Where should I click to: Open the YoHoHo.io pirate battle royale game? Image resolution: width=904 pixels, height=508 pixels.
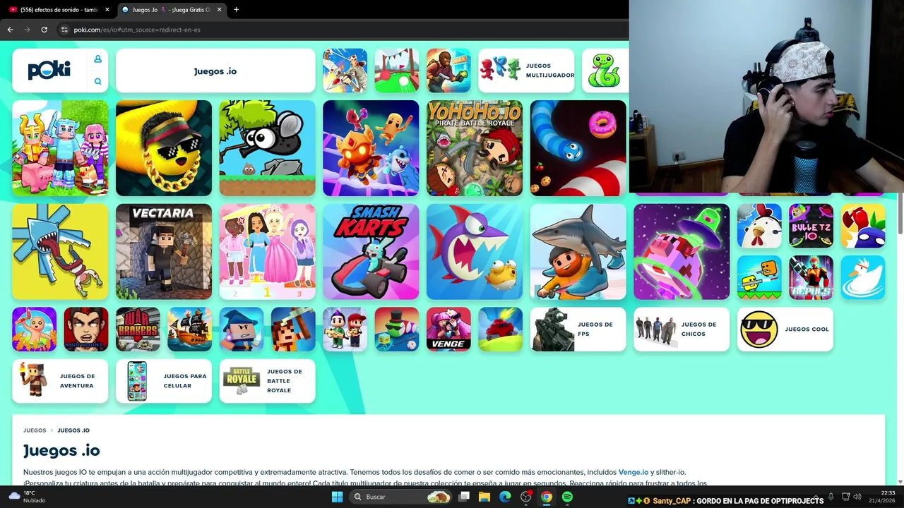tap(475, 148)
